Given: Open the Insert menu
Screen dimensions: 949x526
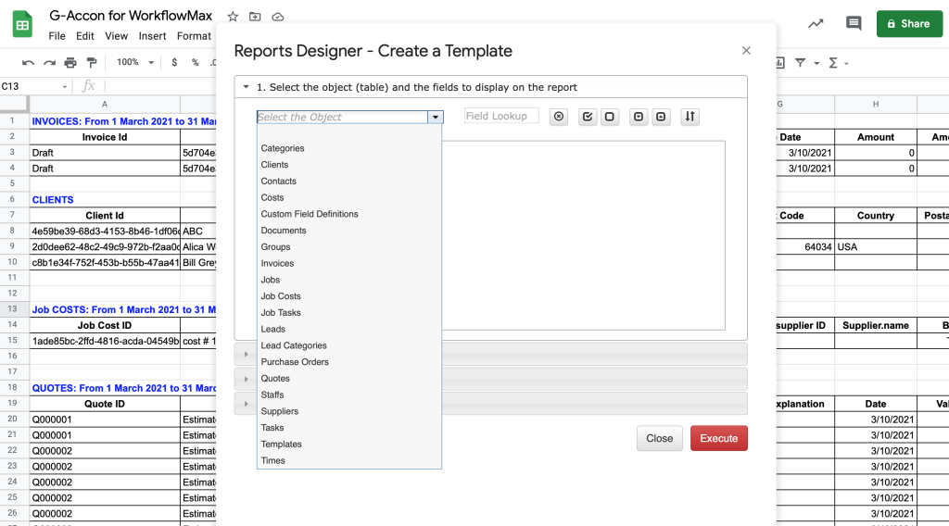Looking at the screenshot, I should [152, 36].
